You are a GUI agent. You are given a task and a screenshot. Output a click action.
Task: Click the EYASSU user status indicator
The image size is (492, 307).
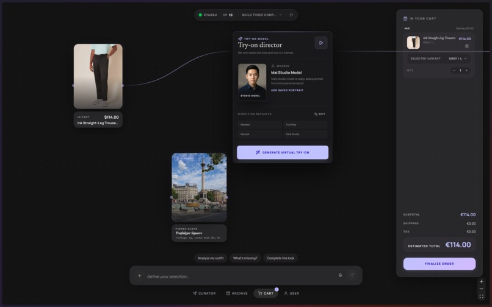click(208, 15)
